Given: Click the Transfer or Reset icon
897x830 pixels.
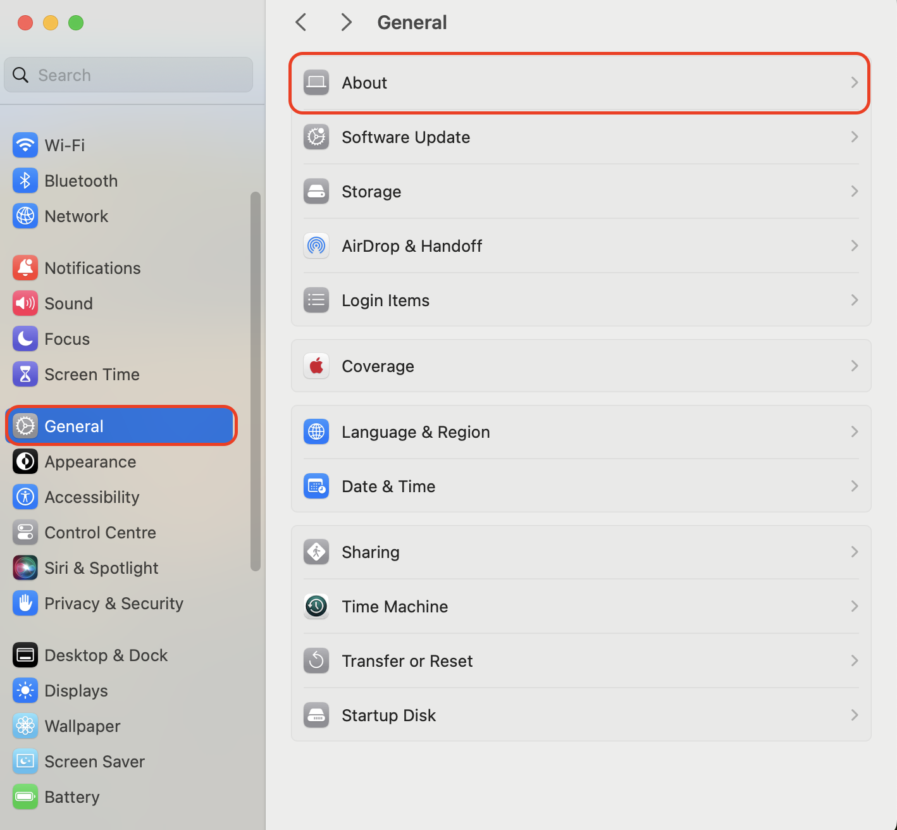Looking at the screenshot, I should pos(316,661).
